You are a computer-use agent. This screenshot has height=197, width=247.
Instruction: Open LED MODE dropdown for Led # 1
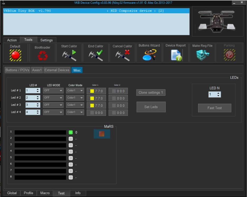53,90
